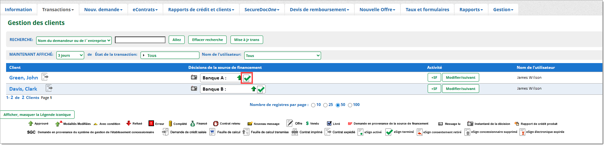Click green approved arrow in Banque A row

click(x=239, y=78)
